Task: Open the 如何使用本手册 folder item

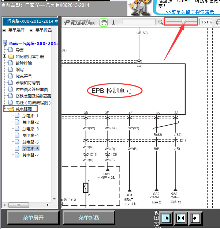Action: click(30, 57)
